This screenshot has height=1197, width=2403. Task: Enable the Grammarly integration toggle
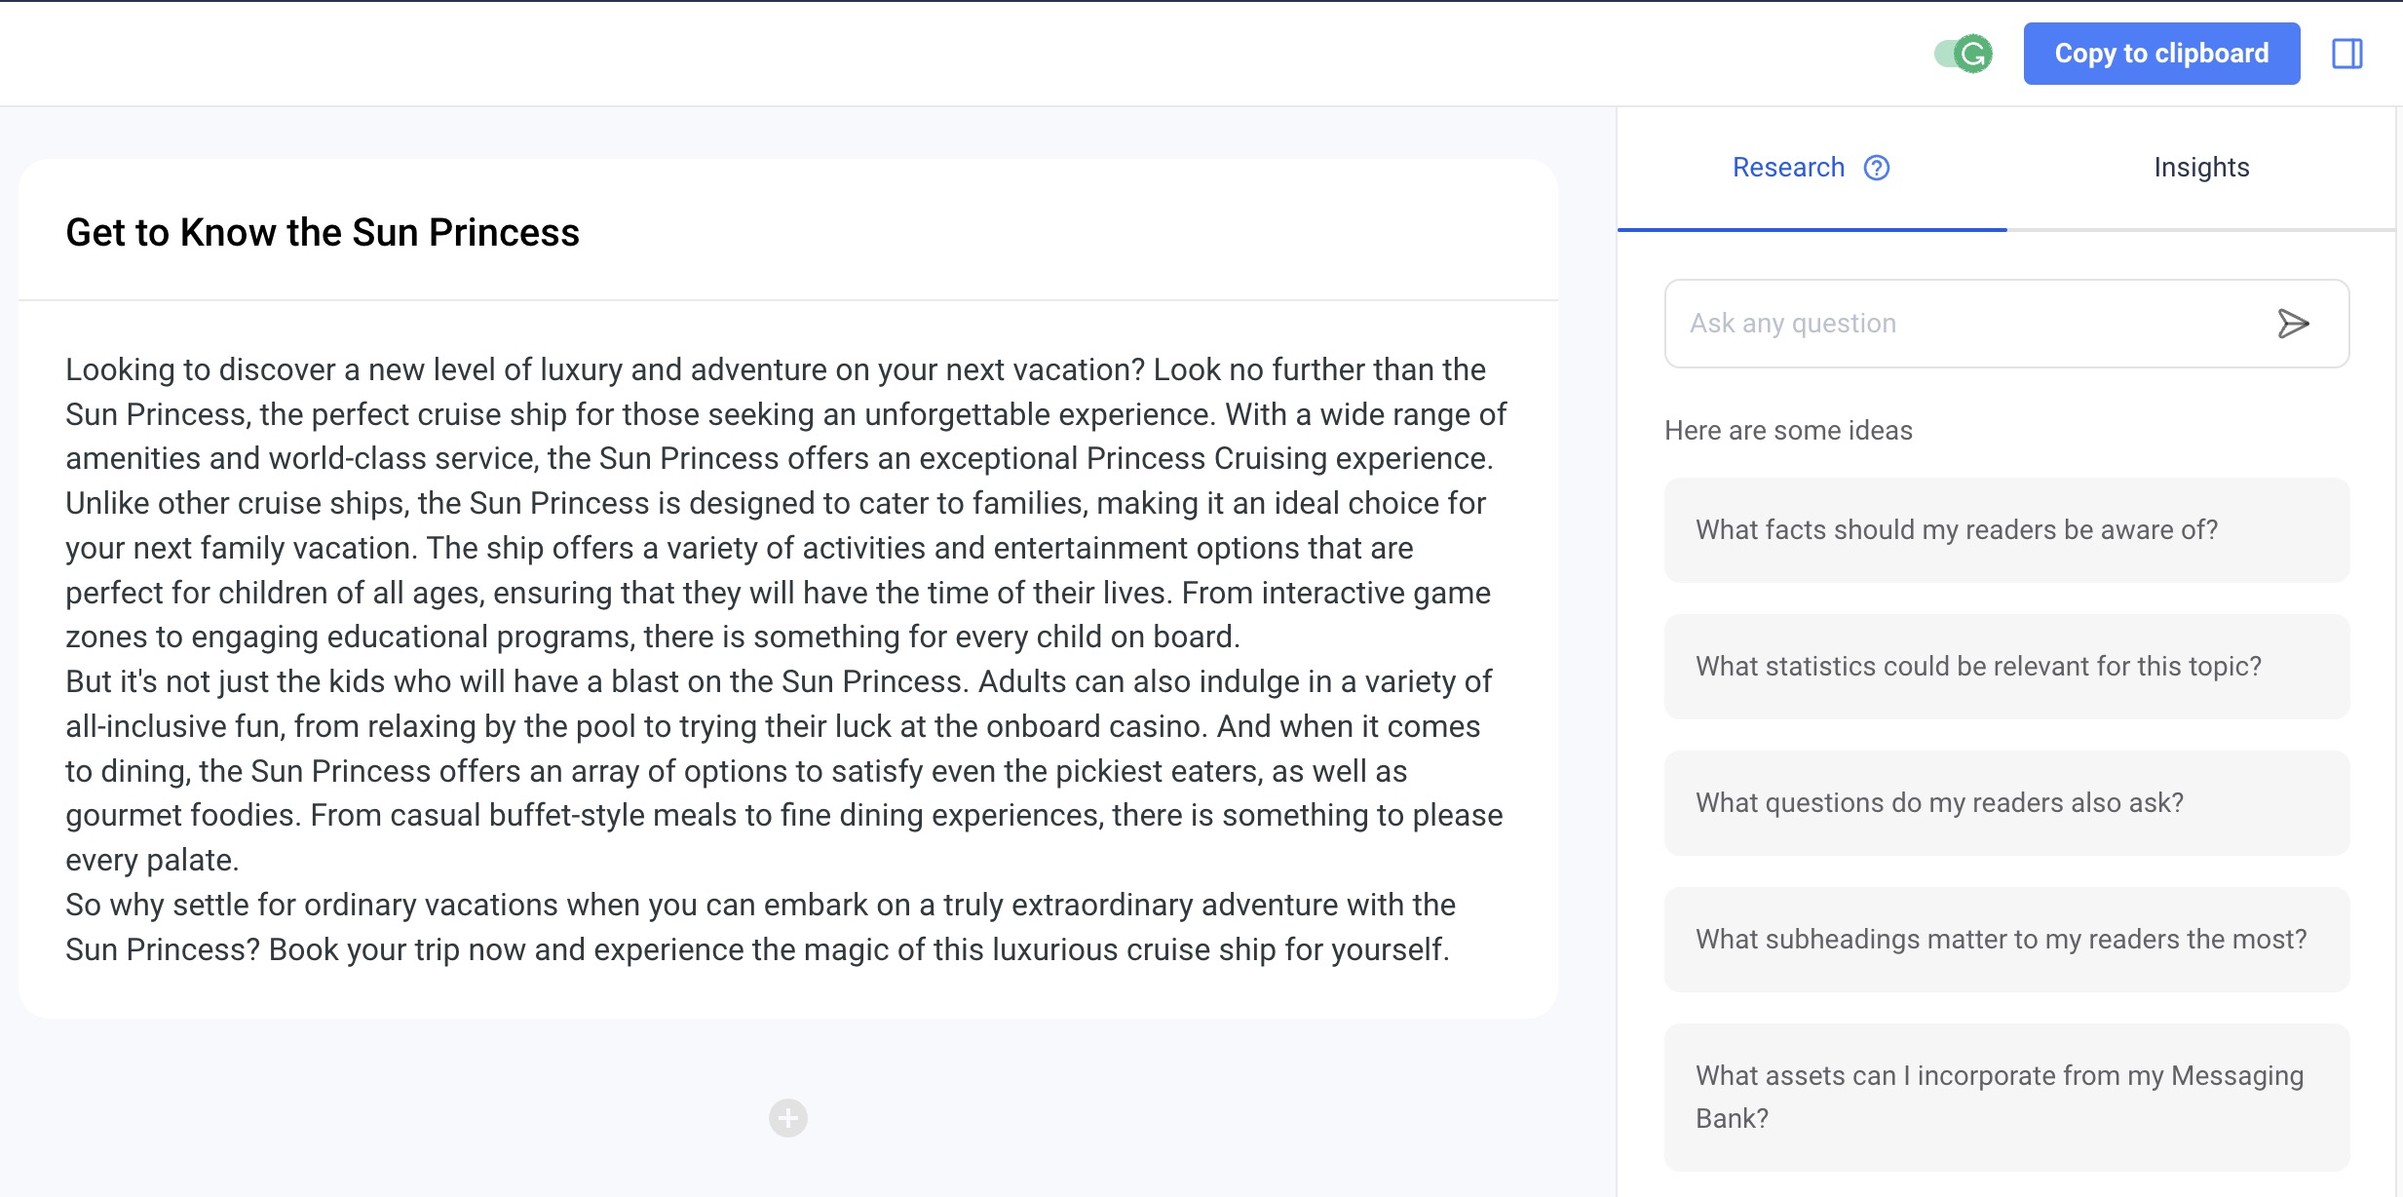[1964, 54]
